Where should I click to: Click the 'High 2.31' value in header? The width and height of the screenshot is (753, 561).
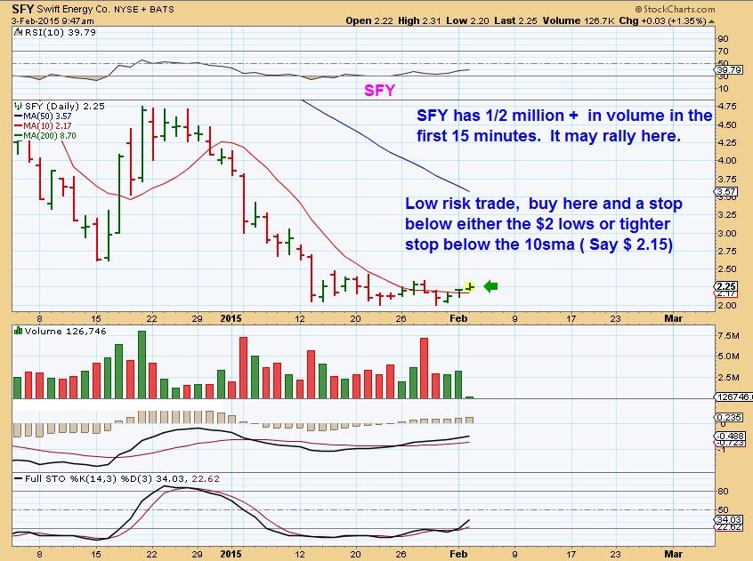[419, 20]
